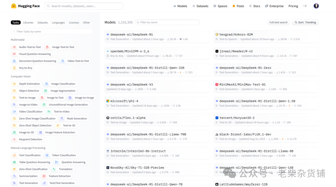Screen dimensions: 336x187
Task: Open the deepseek-ai/DeepSeek-R1 model card
Action: click(x=157, y=37)
